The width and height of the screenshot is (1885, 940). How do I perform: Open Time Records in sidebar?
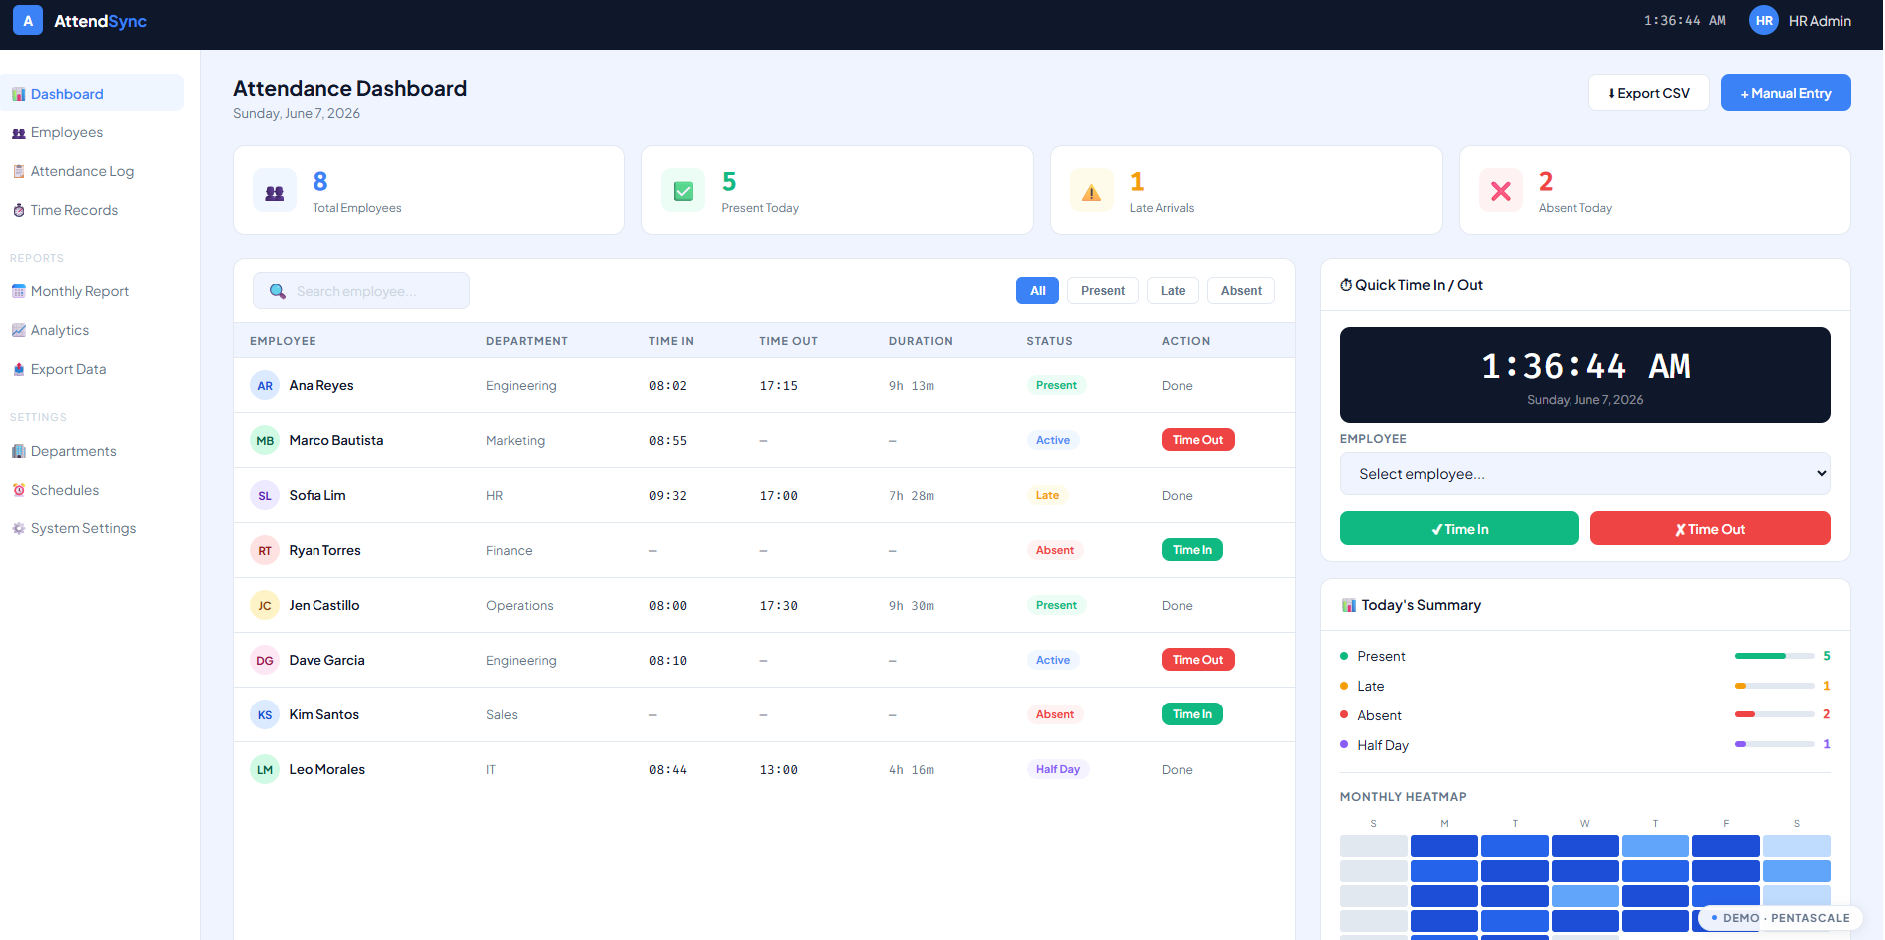click(92, 210)
